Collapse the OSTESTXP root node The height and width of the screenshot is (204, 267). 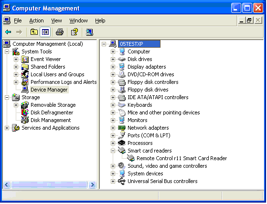click(104, 44)
